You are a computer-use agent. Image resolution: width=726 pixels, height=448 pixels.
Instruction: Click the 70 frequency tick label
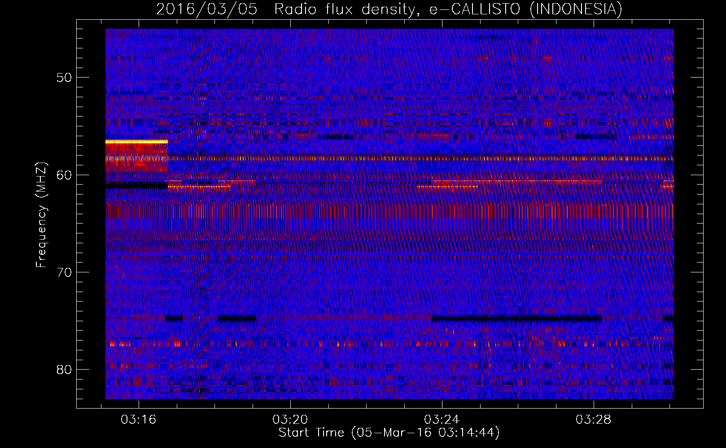64,272
